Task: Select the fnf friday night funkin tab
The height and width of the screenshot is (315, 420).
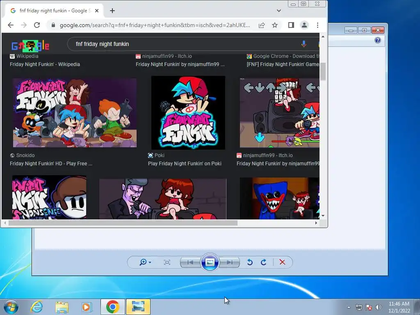Action: pyautogui.click(x=54, y=11)
